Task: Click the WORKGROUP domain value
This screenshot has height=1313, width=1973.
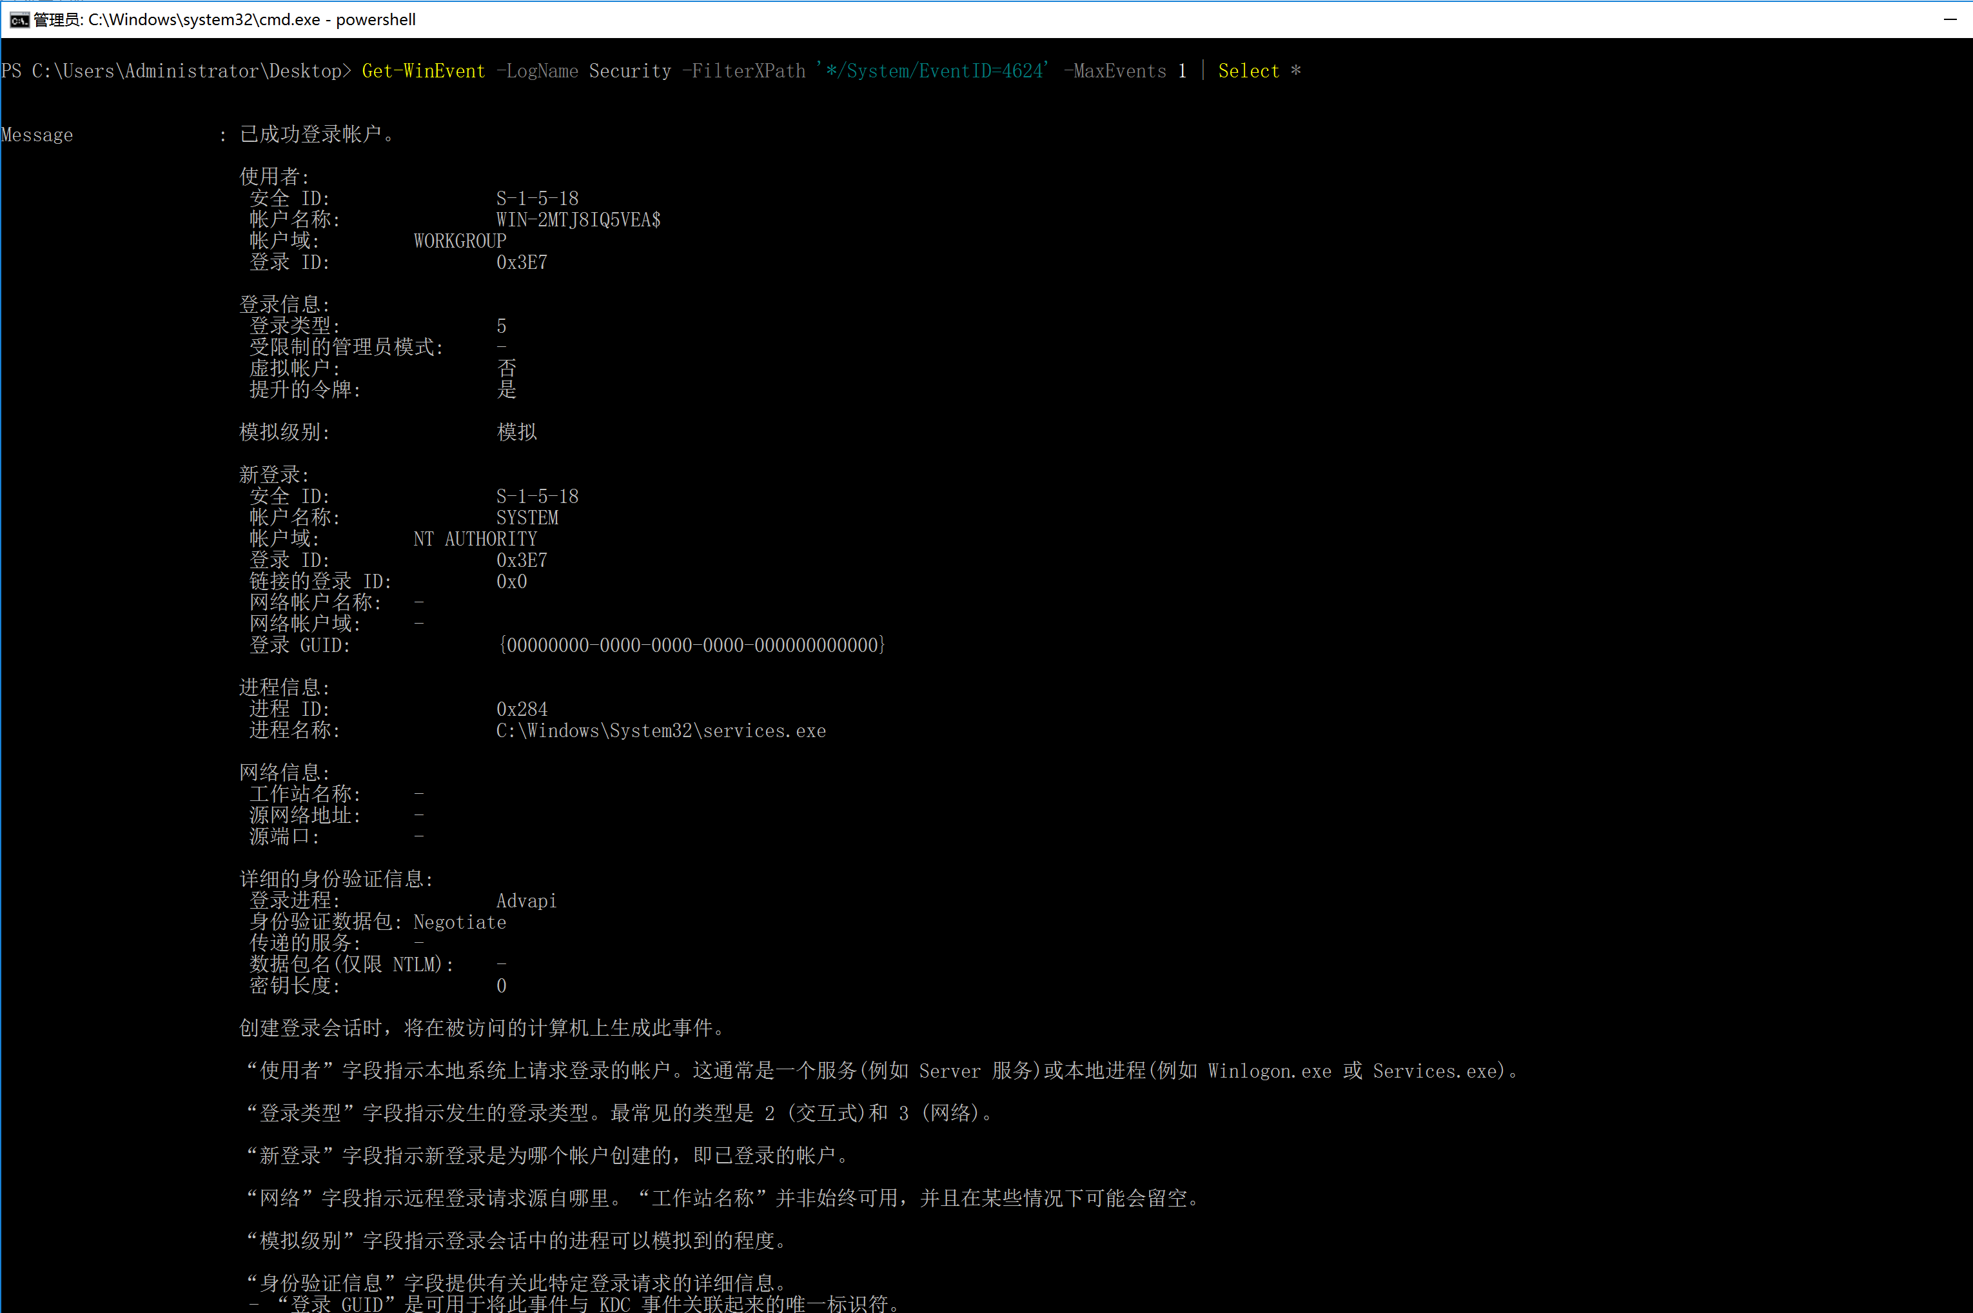Action: (460, 241)
